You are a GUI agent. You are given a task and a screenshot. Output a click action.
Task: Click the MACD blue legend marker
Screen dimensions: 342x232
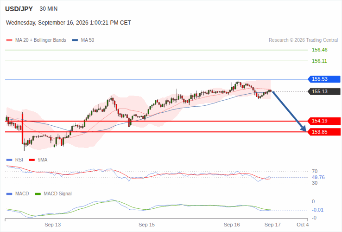pyautogui.click(x=9, y=194)
